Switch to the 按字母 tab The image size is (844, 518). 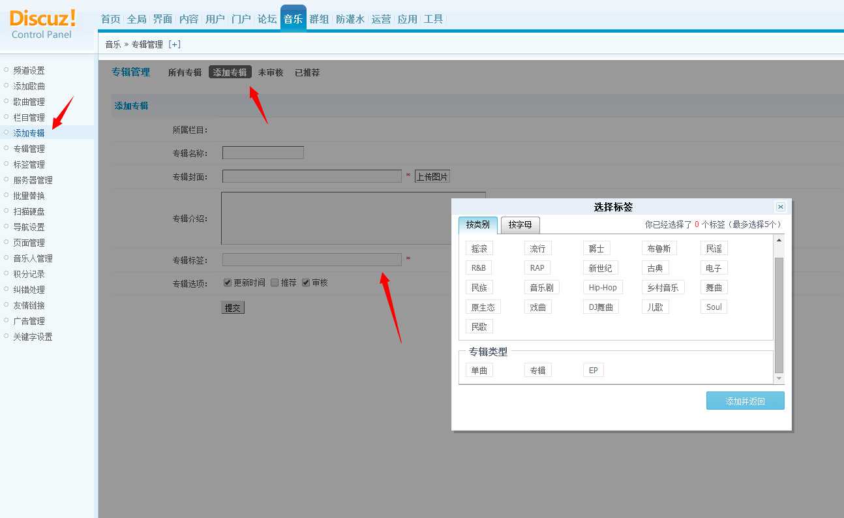click(x=520, y=225)
